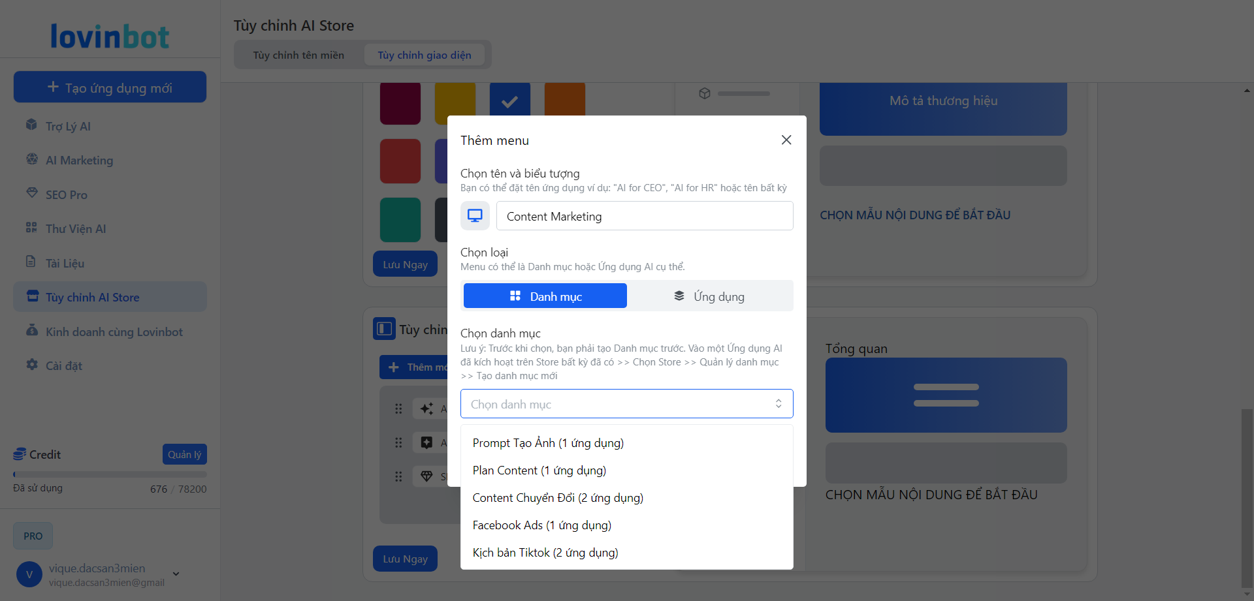Switch menu type to Ứng dụng
The width and height of the screenshot is (1254, 601).
709,296
